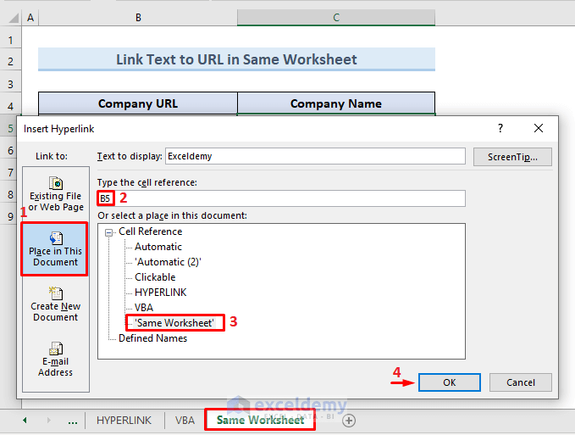This screenshot has width=575, height=435.
Task: Select Automatic sheet in tree
Action: [x=158, y=247]
